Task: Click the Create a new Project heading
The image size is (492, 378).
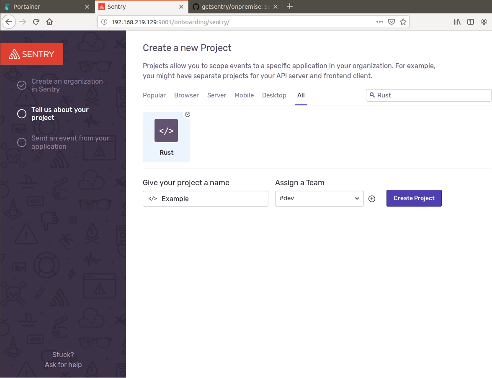Action: tap(187, 48)
